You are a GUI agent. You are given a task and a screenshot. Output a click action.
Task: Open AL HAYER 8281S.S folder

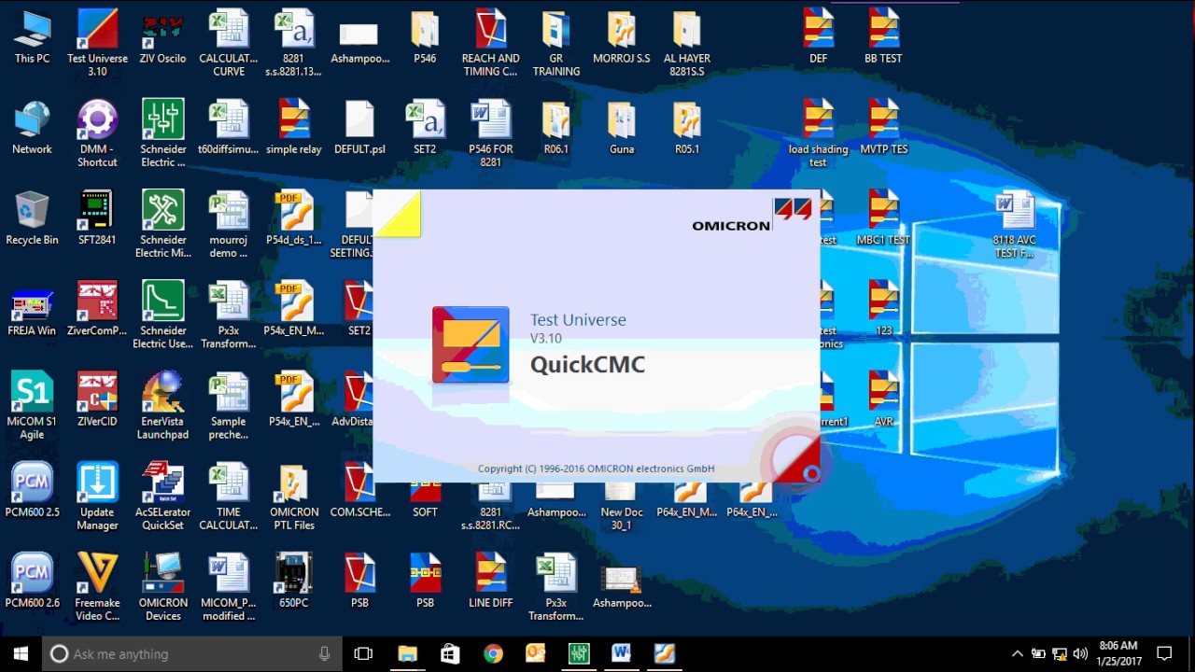point(686,43)
